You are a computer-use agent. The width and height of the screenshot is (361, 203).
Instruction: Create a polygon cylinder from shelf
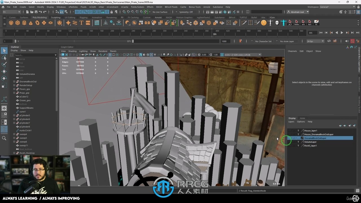click(24, 23)
